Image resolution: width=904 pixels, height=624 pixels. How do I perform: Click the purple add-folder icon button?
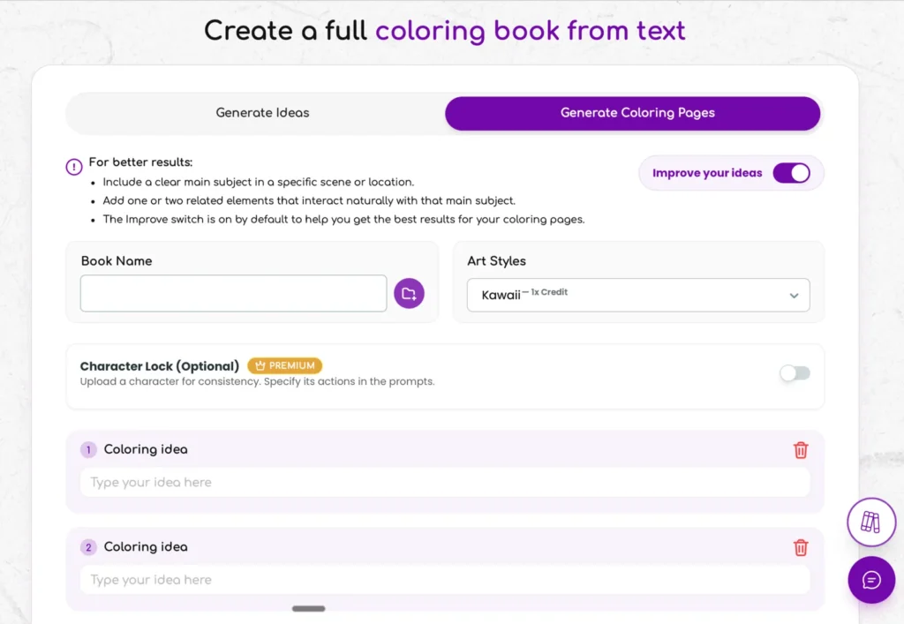409,293
